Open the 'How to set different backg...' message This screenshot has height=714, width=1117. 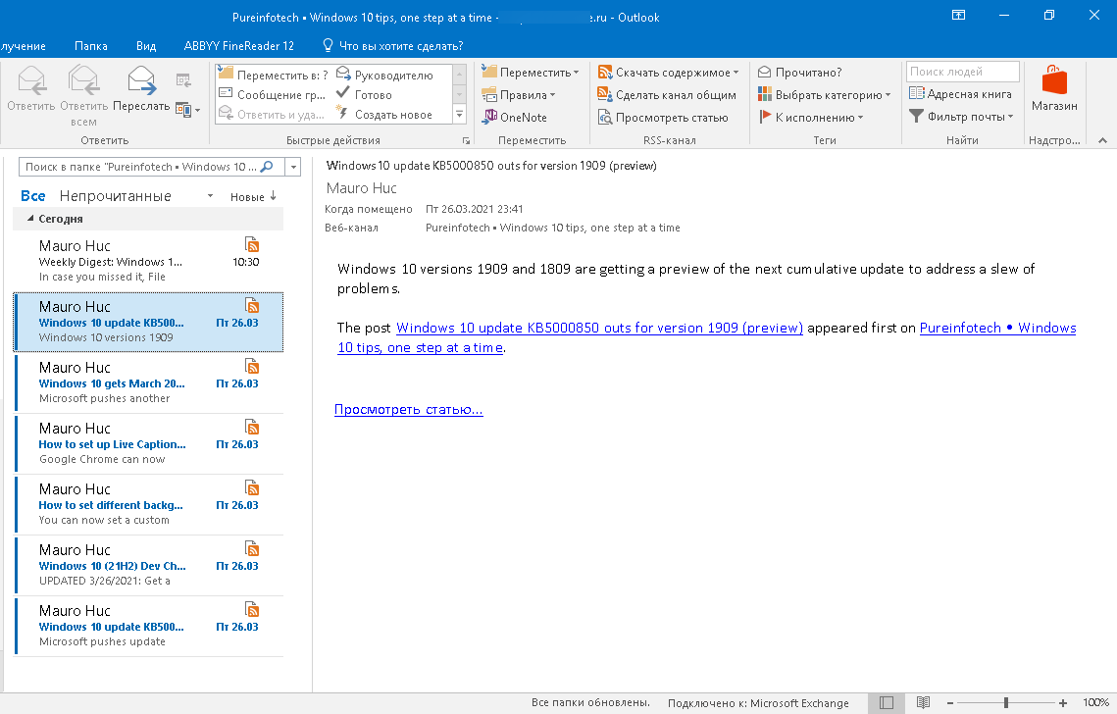coord(148,504)
